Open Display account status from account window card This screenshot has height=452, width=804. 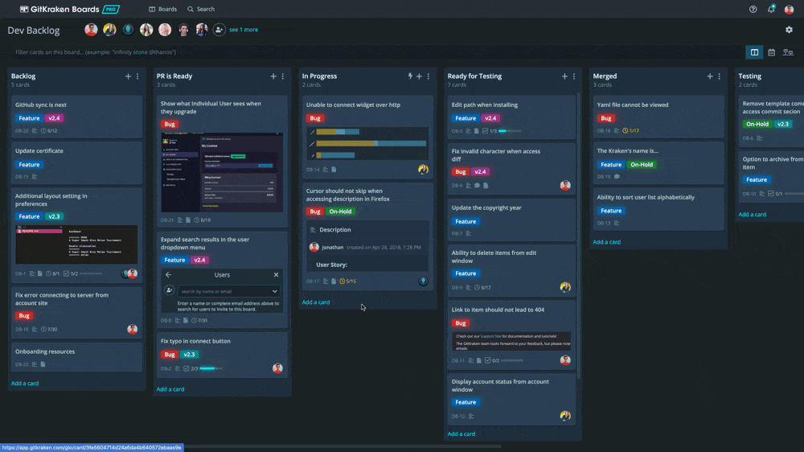pyautogui.click(x=511, y=399)
